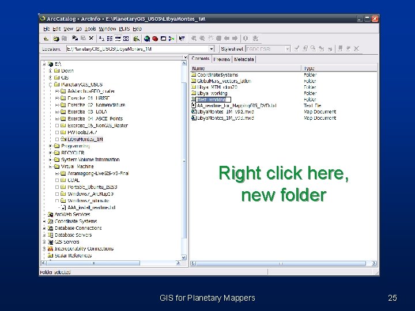This screenshot has height=311, width=415.
Task: Open the File menu
Action: 46,29
